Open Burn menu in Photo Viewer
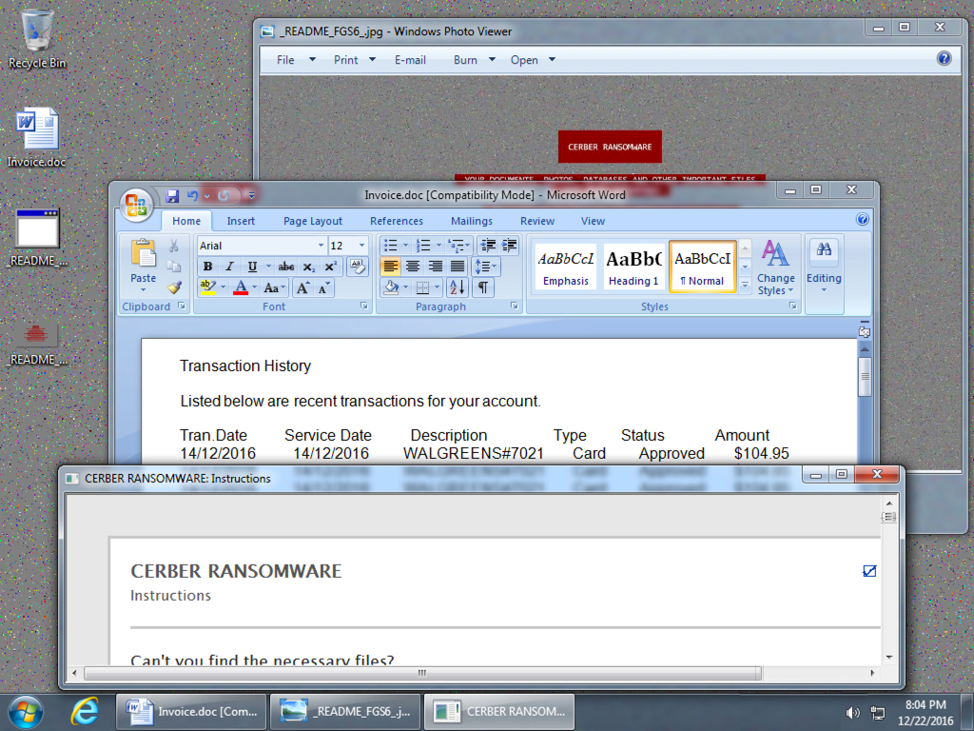This screenshot has height=731, width=974. pos(474,60)
